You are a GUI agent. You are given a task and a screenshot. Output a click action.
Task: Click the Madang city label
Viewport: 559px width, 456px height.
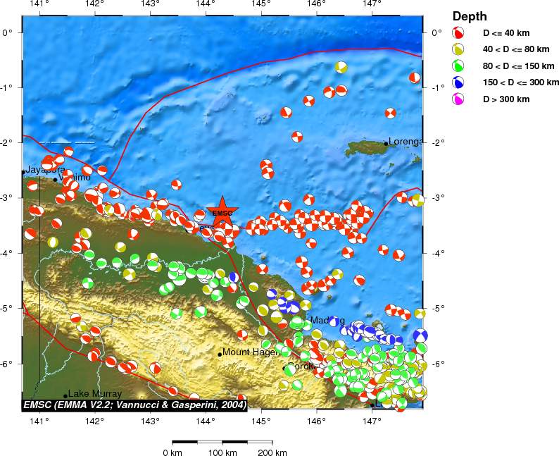click(x=327, y=321)
